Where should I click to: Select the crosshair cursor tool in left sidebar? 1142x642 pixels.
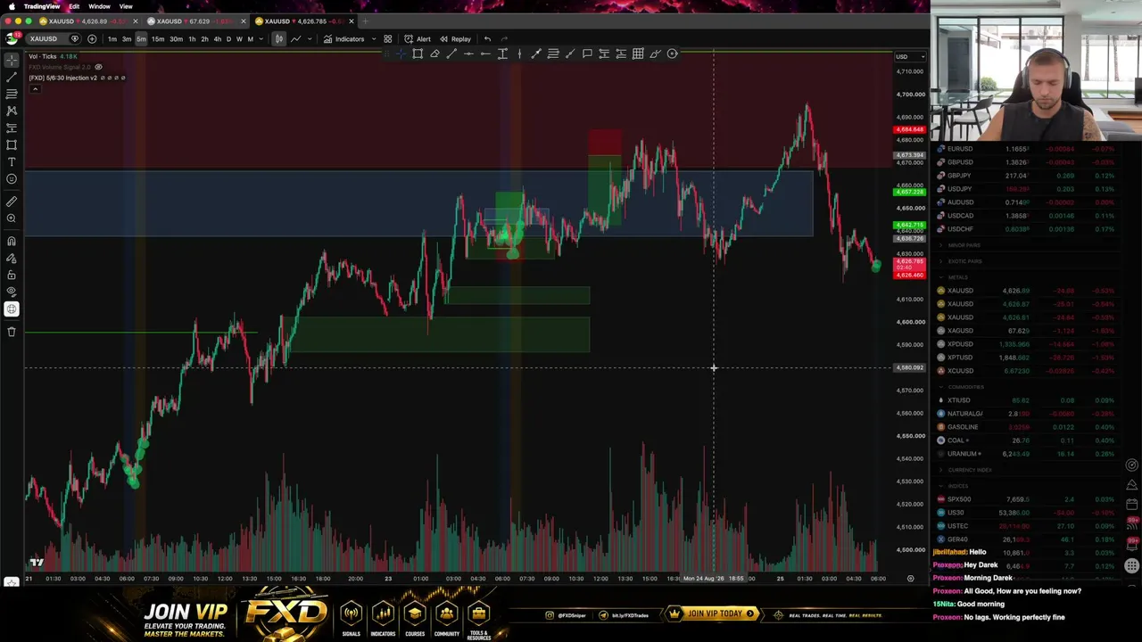[12, 60]
